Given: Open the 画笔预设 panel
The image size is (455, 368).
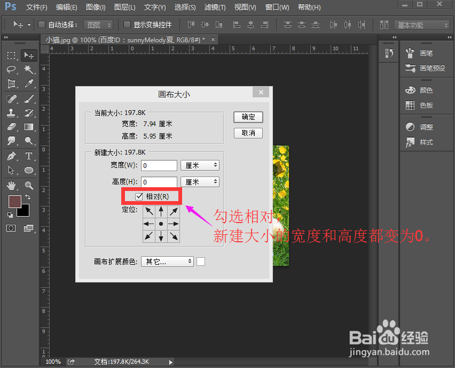Looking at the screenshot, I should coord(427,68).
